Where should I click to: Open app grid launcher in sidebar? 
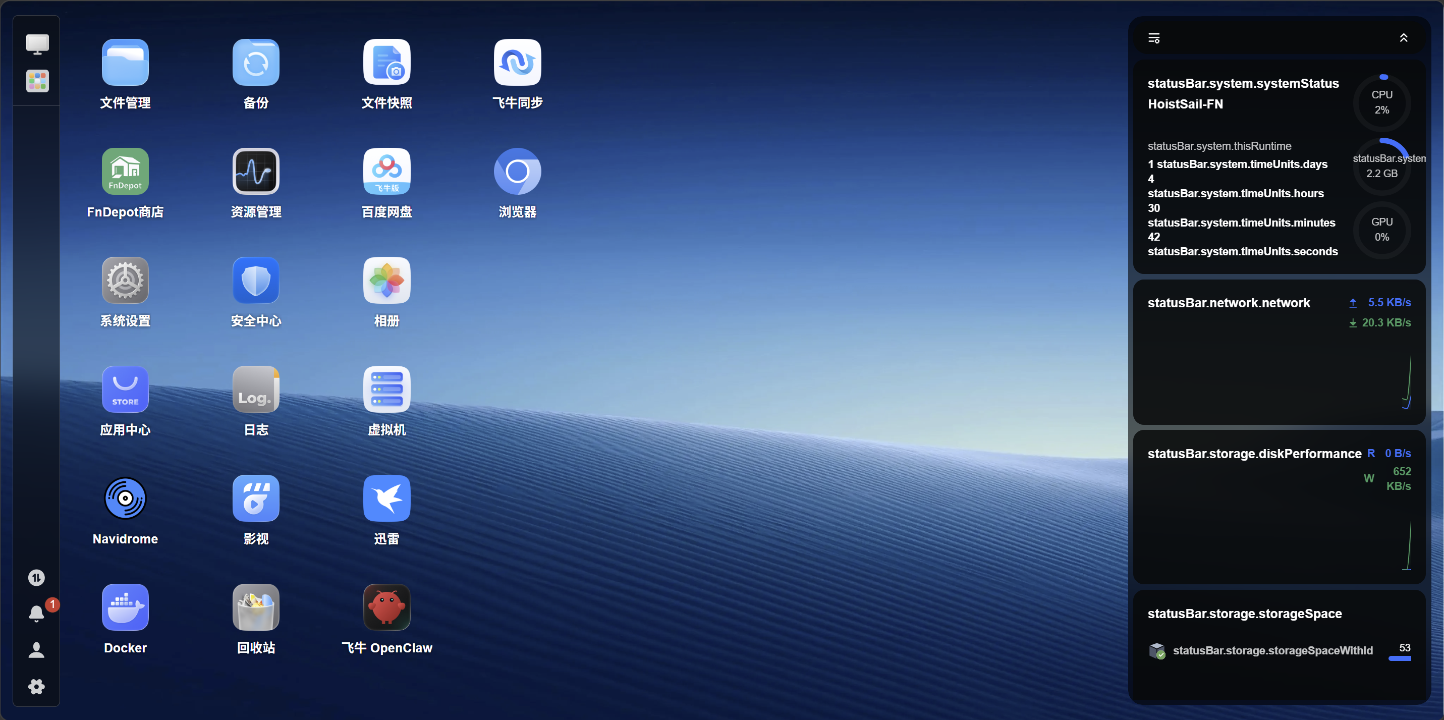(x=37, y=81)
